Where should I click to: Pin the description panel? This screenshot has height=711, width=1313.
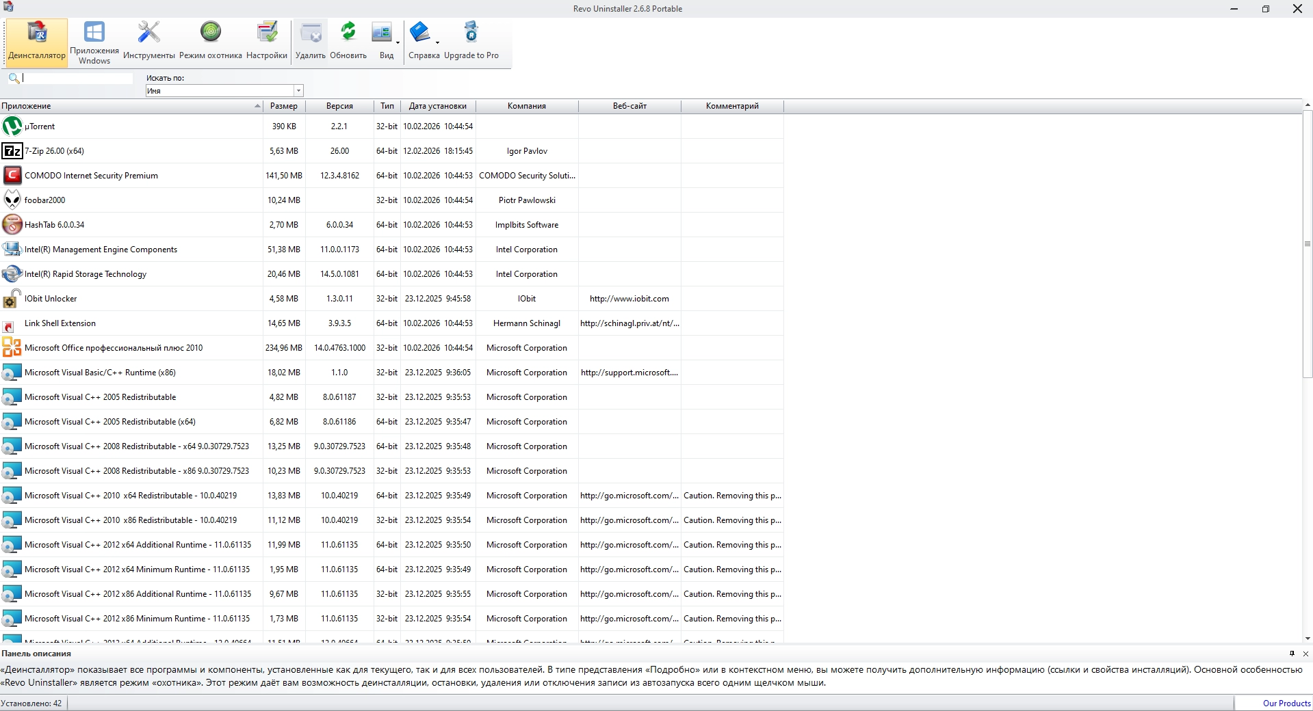pos(1292,654)
